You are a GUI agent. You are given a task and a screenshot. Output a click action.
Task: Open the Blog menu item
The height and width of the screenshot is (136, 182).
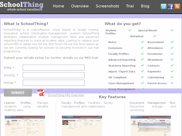point(145,6)
